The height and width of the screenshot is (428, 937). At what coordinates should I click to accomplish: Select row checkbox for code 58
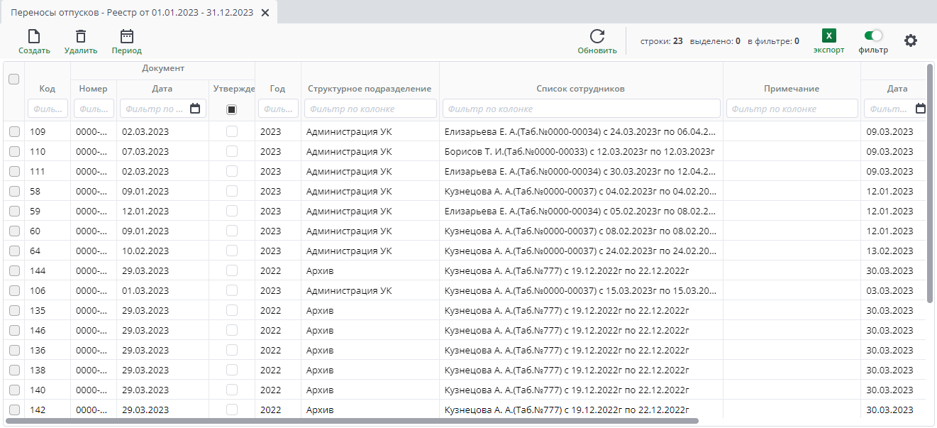click(x=14, y=191)
